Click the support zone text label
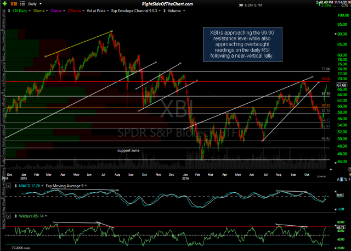 [128, 150]
